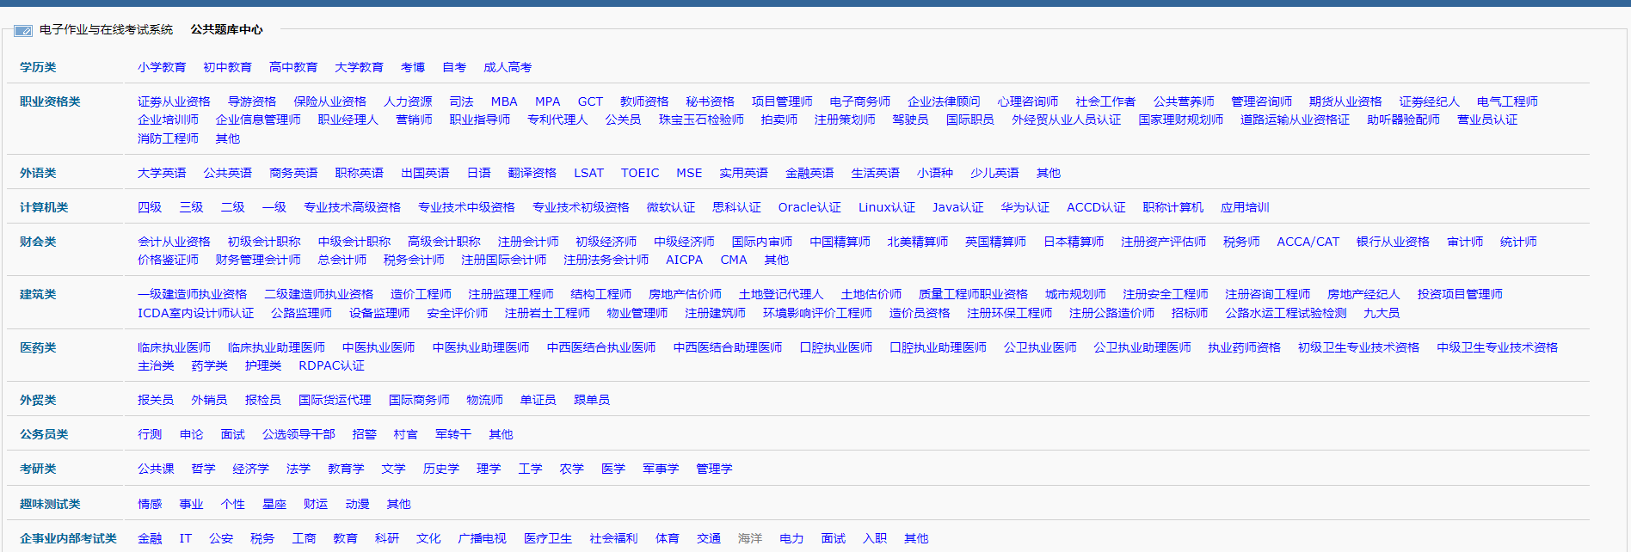Click the system icon beside 电子作业与在线考试系统
1631x552 pixels.
pyautogui.click(x=23, y=30)
